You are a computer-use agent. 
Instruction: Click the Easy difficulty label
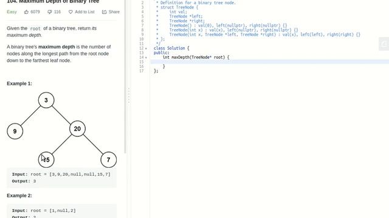point(12,12)
